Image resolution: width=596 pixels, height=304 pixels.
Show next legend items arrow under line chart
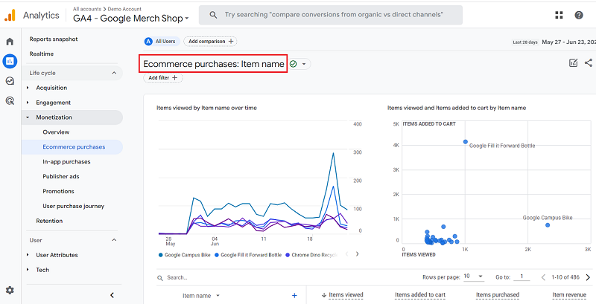coord(357,254)
